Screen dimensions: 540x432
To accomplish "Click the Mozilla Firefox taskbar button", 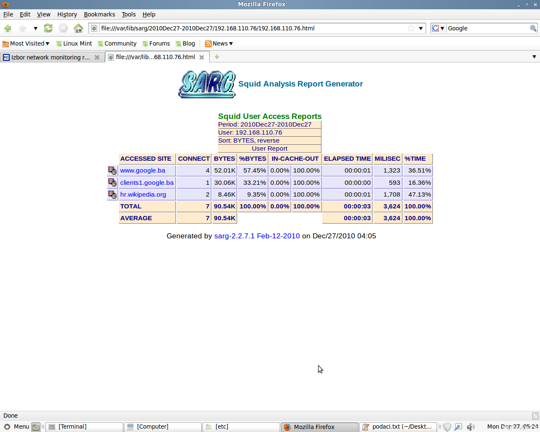I will [320, 427].
